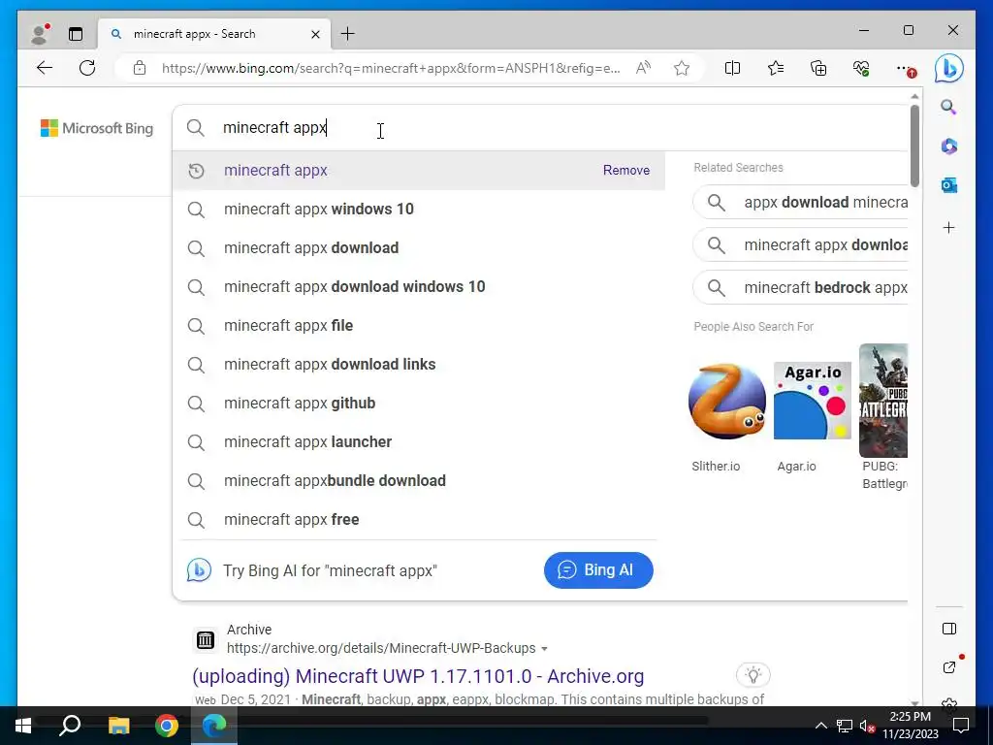Open the Agar.io thumbnail

[812, 401]
